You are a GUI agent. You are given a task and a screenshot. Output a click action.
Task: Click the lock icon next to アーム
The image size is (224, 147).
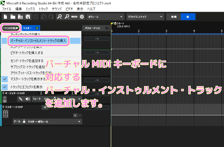(x=24, y=121)
